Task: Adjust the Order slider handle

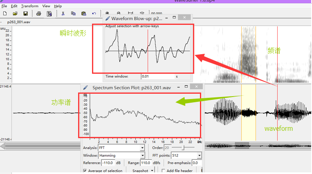Action: point(184,148)
